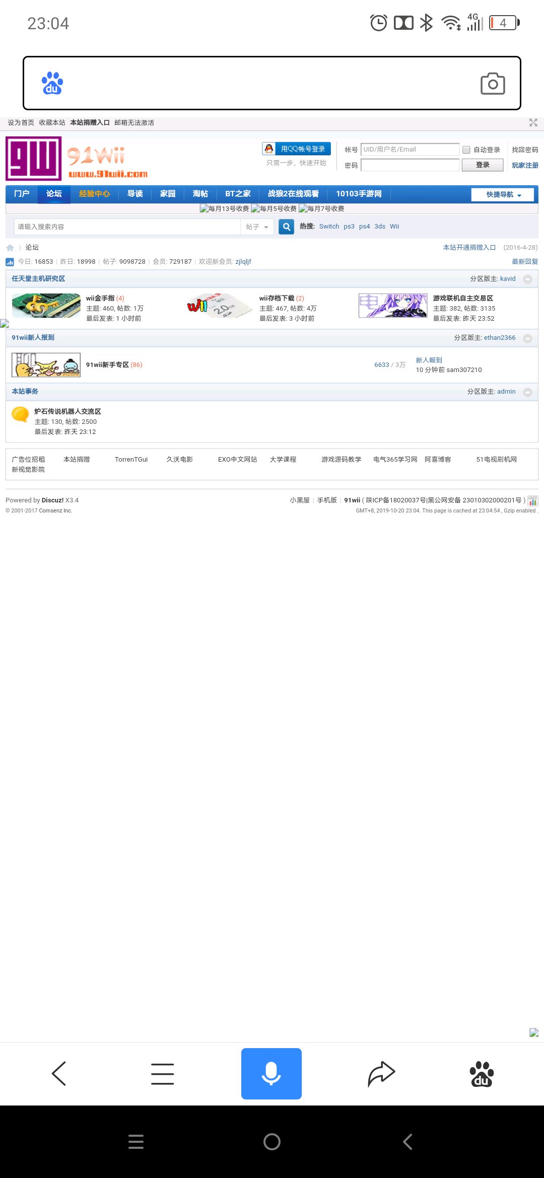Screen dimensions: 544x1178
Task: Open the wii金手指 forum thumbnail
Action: [46, 306]
